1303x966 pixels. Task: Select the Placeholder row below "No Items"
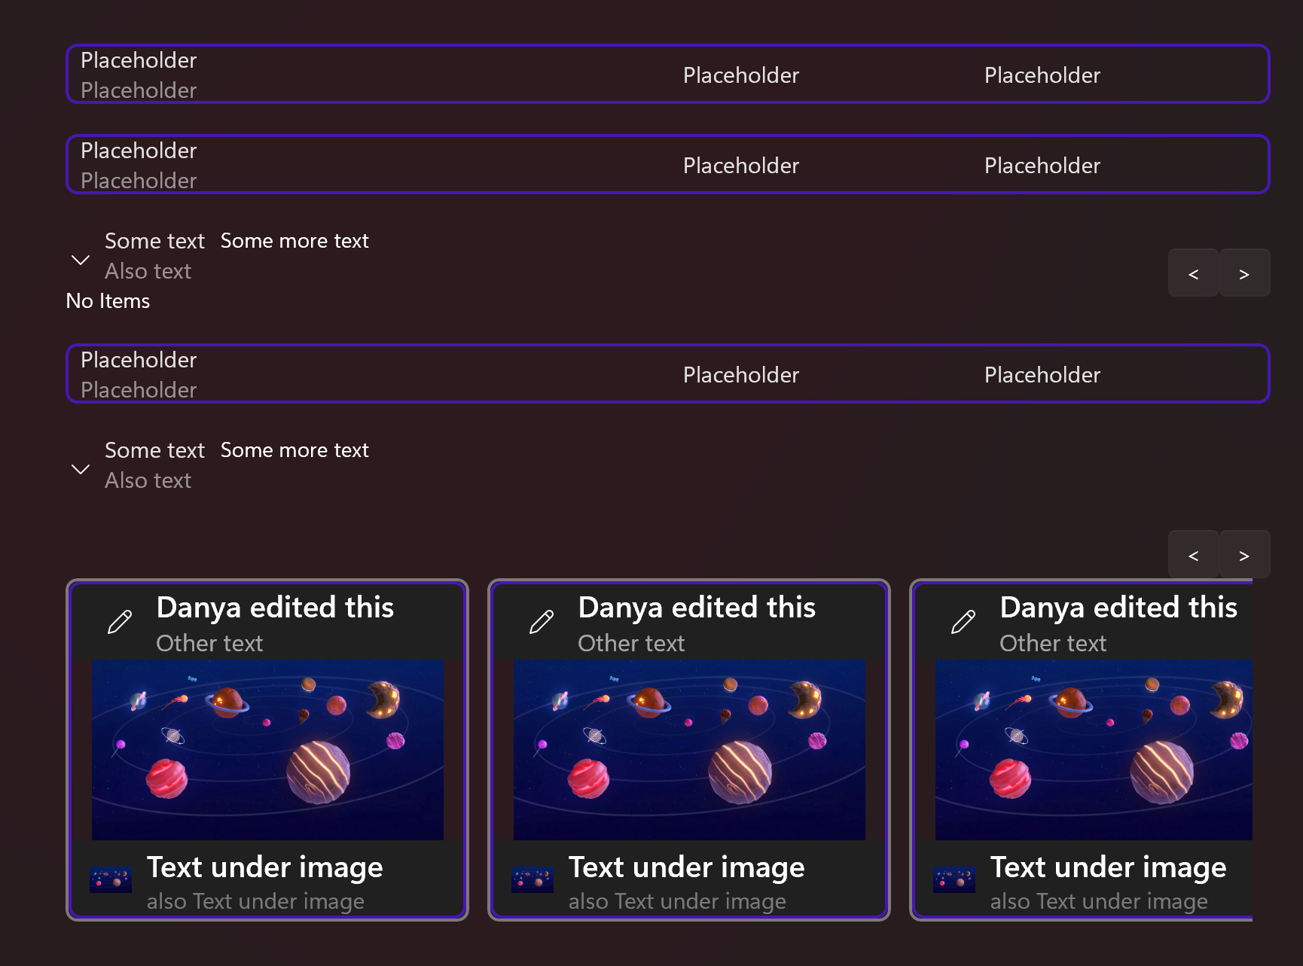667,373
